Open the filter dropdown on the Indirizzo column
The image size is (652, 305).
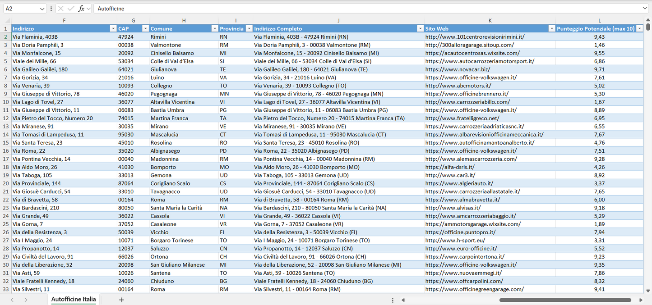coord(113,28)
